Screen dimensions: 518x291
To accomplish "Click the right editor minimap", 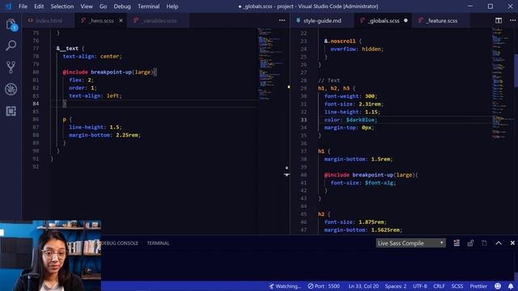I will pyautogui.click(x=502, y=82).
